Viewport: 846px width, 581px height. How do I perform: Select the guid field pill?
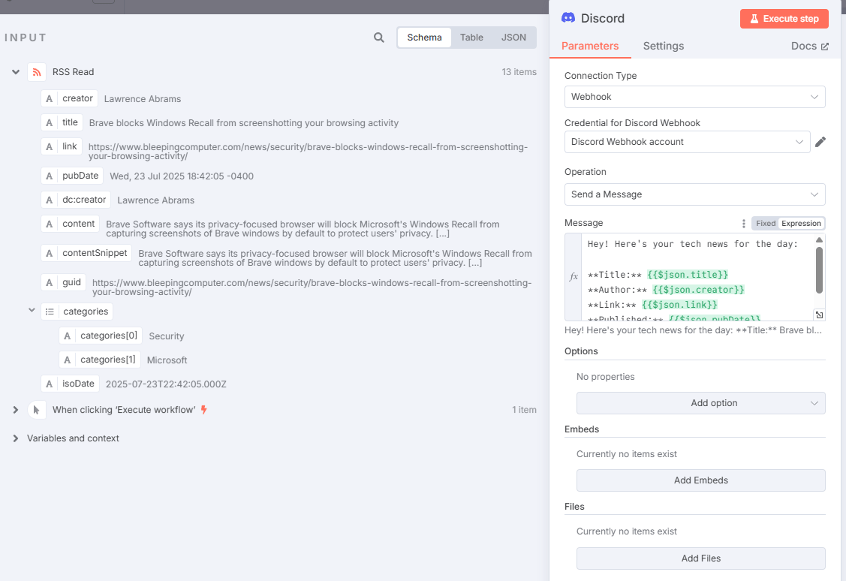point(63,283)
